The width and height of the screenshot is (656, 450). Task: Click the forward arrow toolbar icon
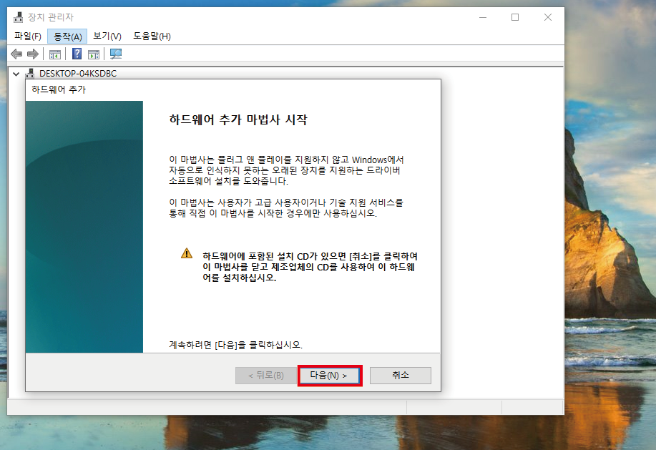click(x=33, y=54)
